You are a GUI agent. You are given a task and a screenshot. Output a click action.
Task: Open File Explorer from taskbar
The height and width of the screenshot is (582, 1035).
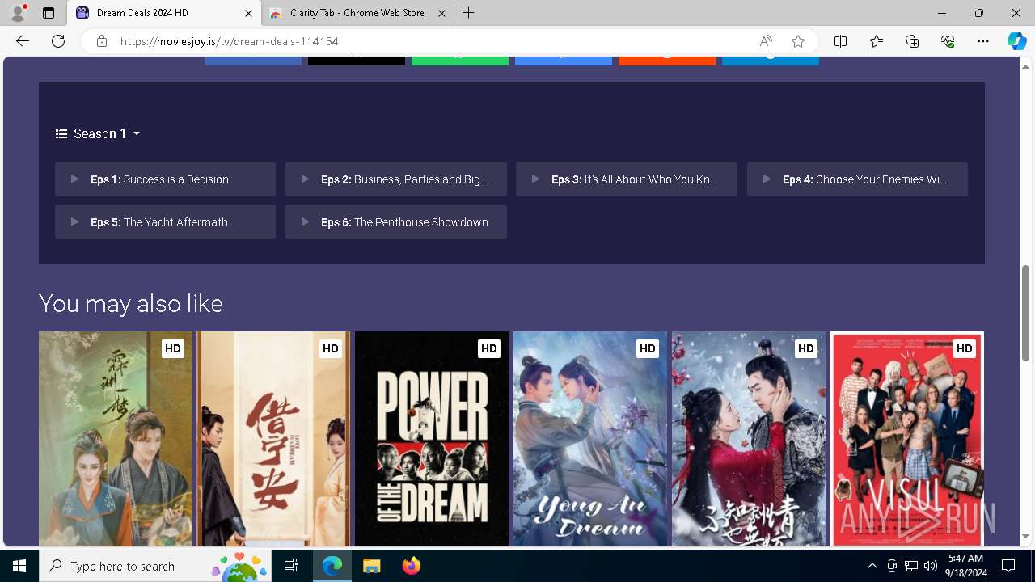371,566
